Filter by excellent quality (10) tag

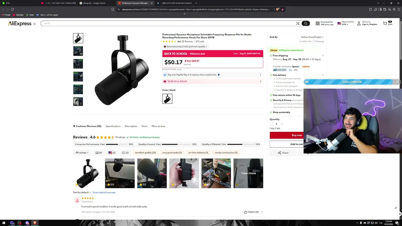click(145, 153)
